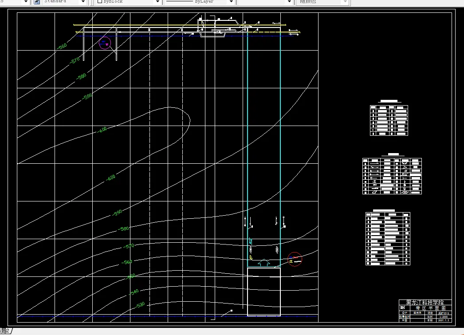Select the -530 contour label
This screenshot has height=335, width=464.
[x=140, y=305]
